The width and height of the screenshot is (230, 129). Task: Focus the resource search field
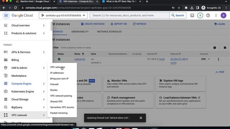coord(129,15)
